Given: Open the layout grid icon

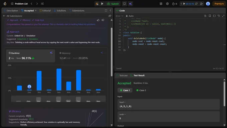Looking at the screenshot, I should click(161, 4).
